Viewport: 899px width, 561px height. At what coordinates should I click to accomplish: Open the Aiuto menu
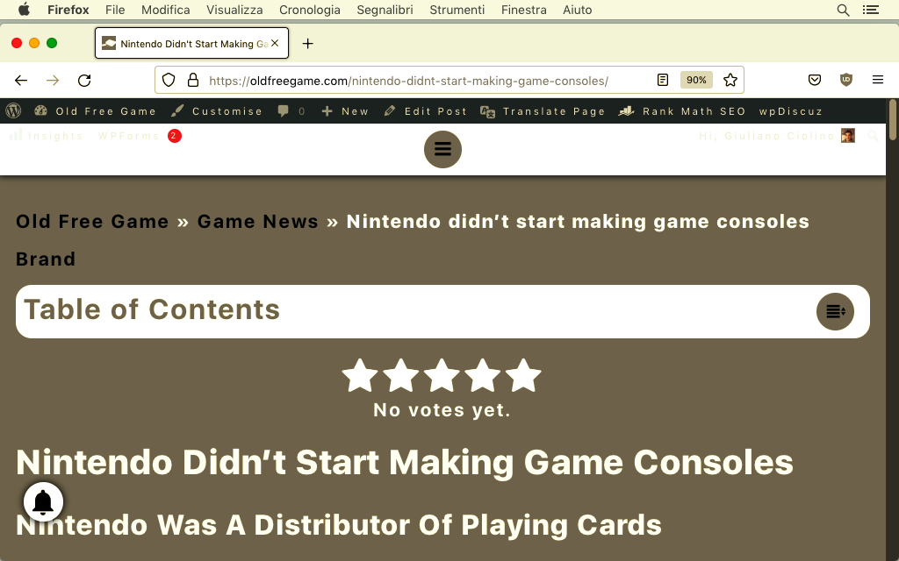tap(577, 10)
